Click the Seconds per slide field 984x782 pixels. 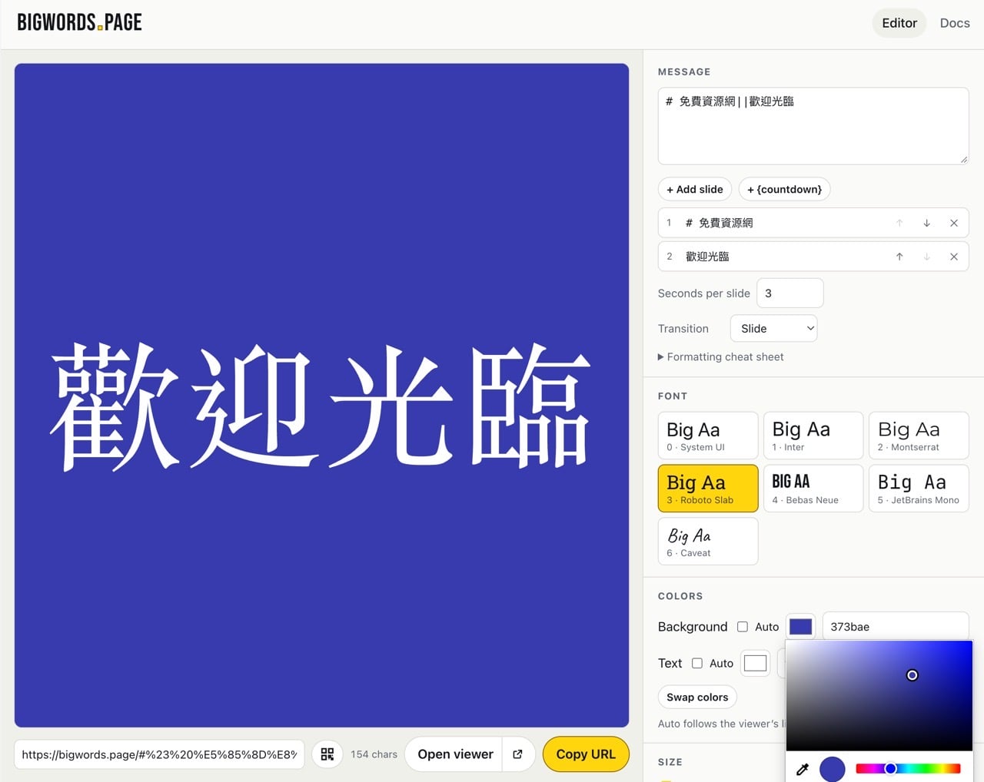[790, 293]
